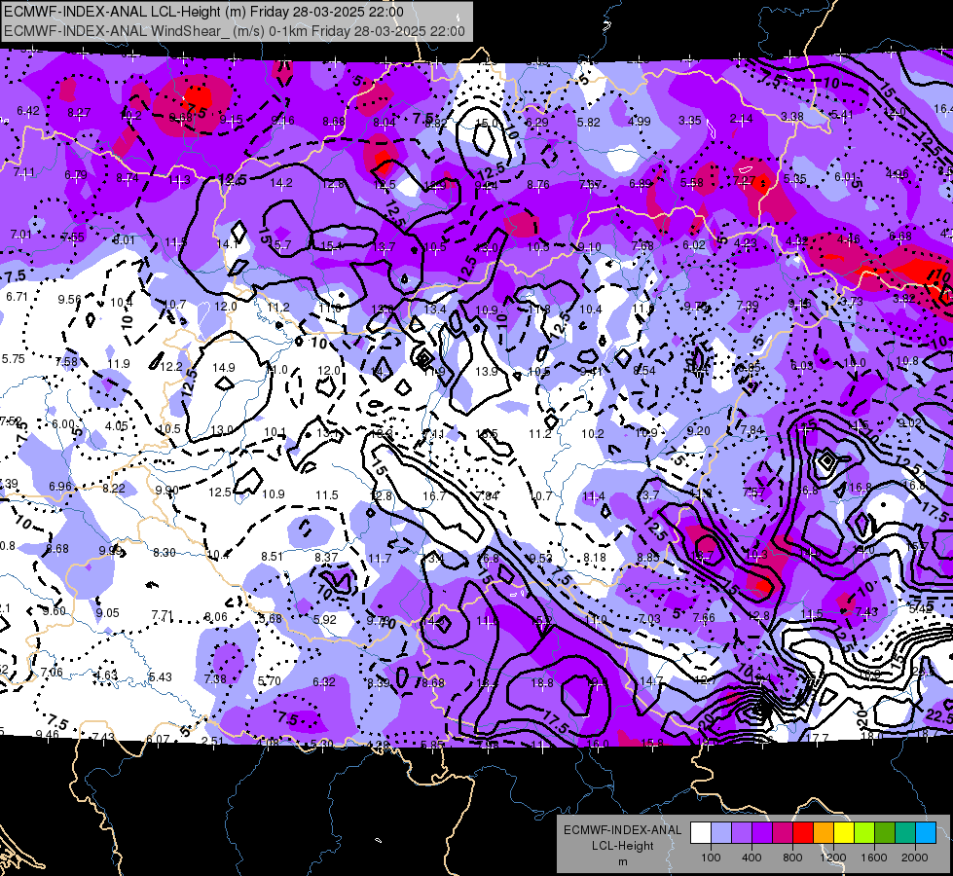This screenshot has height=876, width=953.
Task: Click the WindShear 0-1km title line
Action: pos(234,31)
